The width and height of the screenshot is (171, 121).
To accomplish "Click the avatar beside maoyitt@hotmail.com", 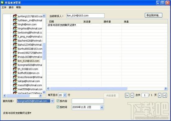I will [15, 85].
